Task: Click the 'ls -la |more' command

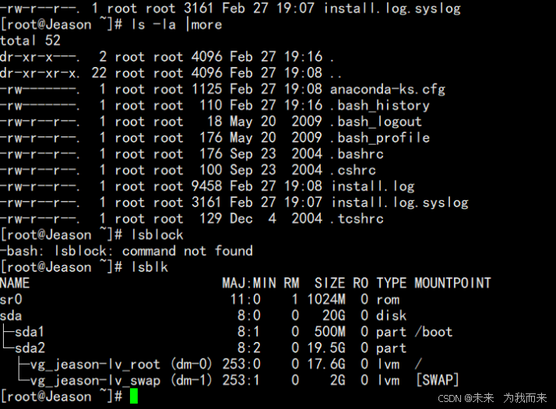Action: click(x=177, y=24)
